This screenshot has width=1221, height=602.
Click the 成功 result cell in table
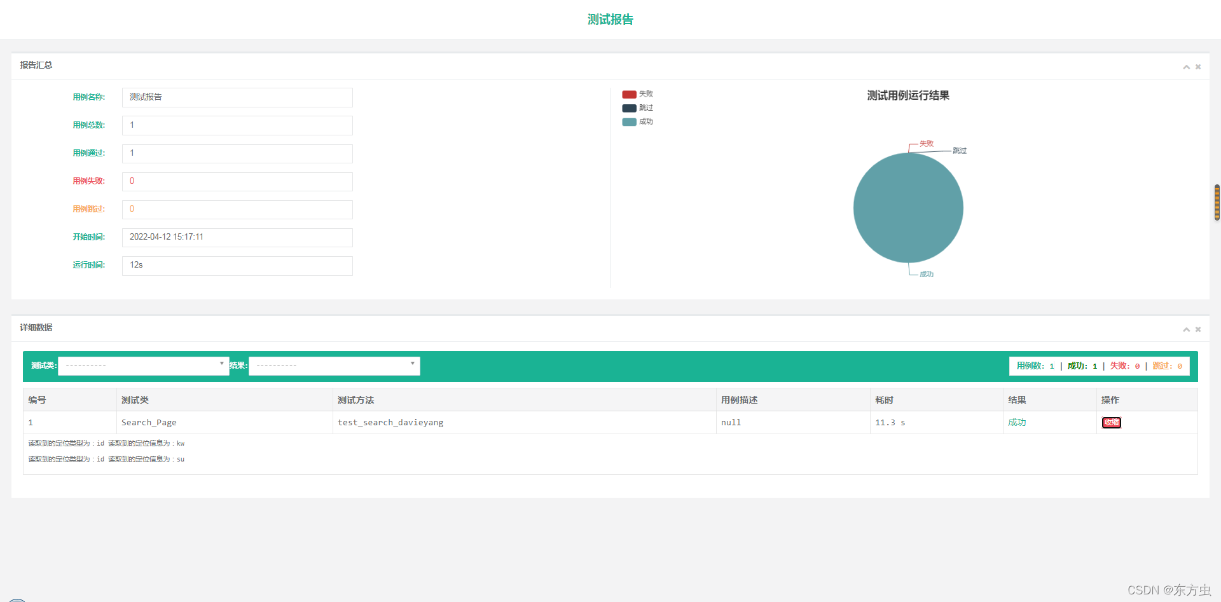tap(1050, 423)
